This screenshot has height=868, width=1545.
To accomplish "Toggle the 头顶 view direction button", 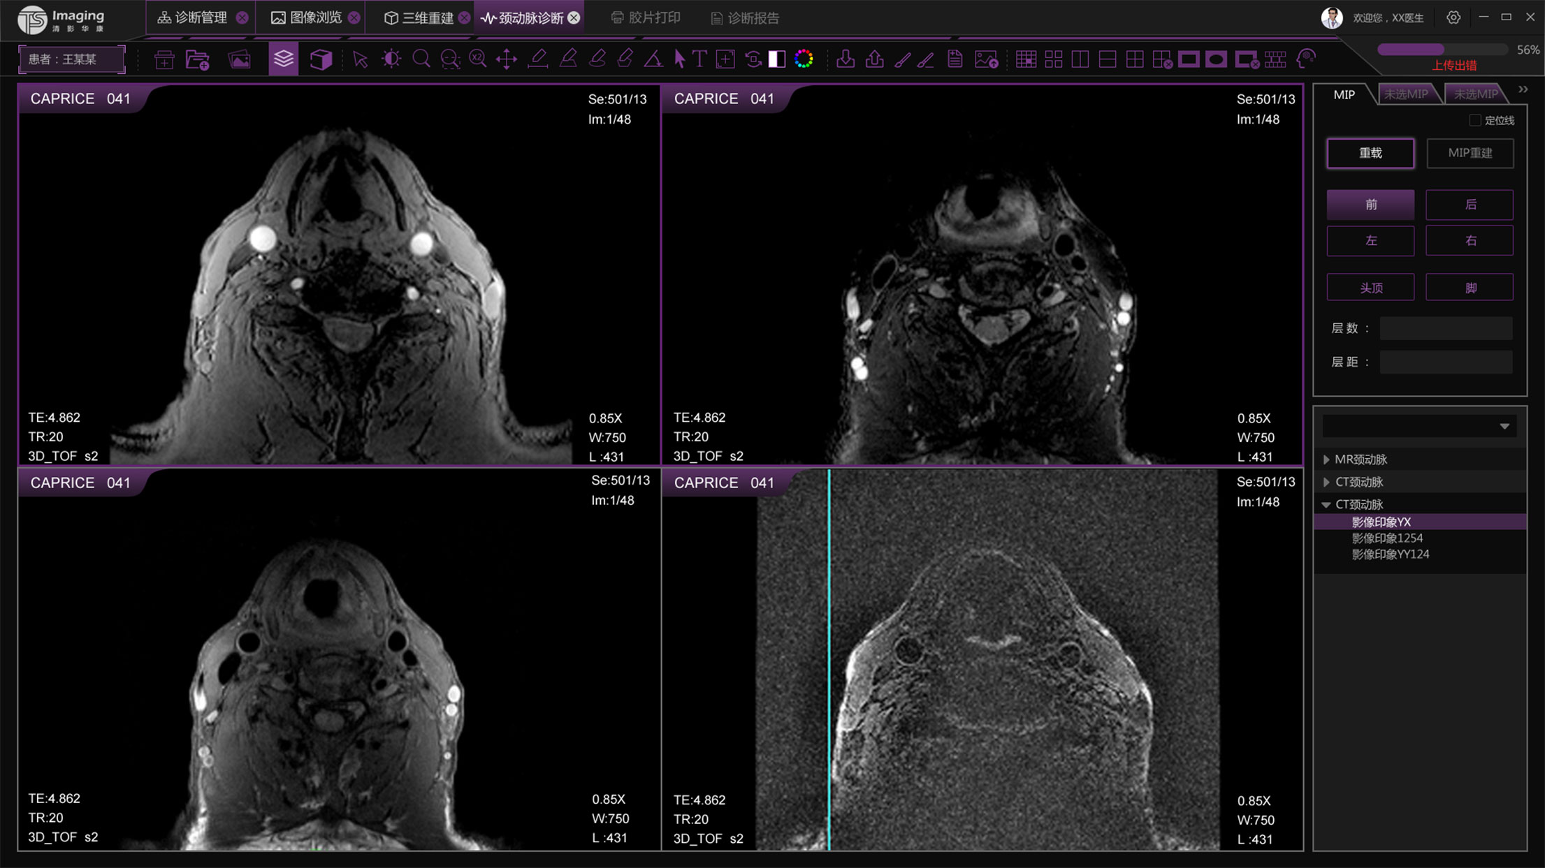I will (1370, 288).
